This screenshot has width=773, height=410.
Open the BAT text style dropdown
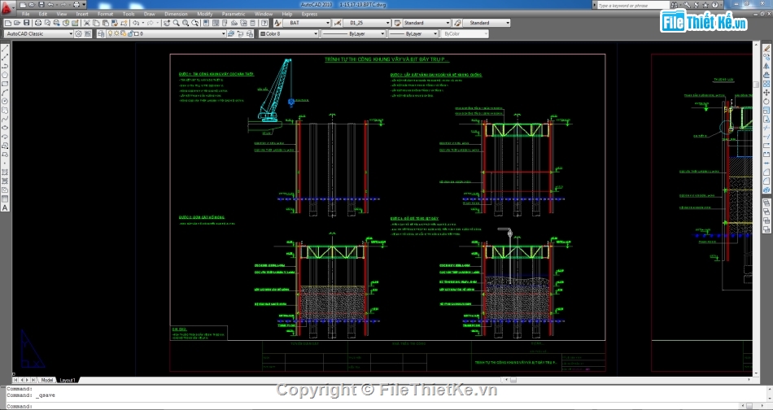(307, 23)
